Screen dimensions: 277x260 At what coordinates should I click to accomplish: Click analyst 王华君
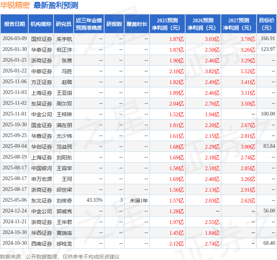click(64, 222)
